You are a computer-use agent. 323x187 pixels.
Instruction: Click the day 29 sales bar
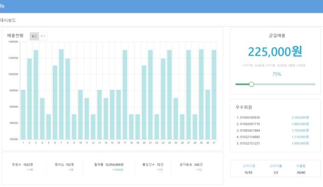pyautogui.click(x=201, y=94)
